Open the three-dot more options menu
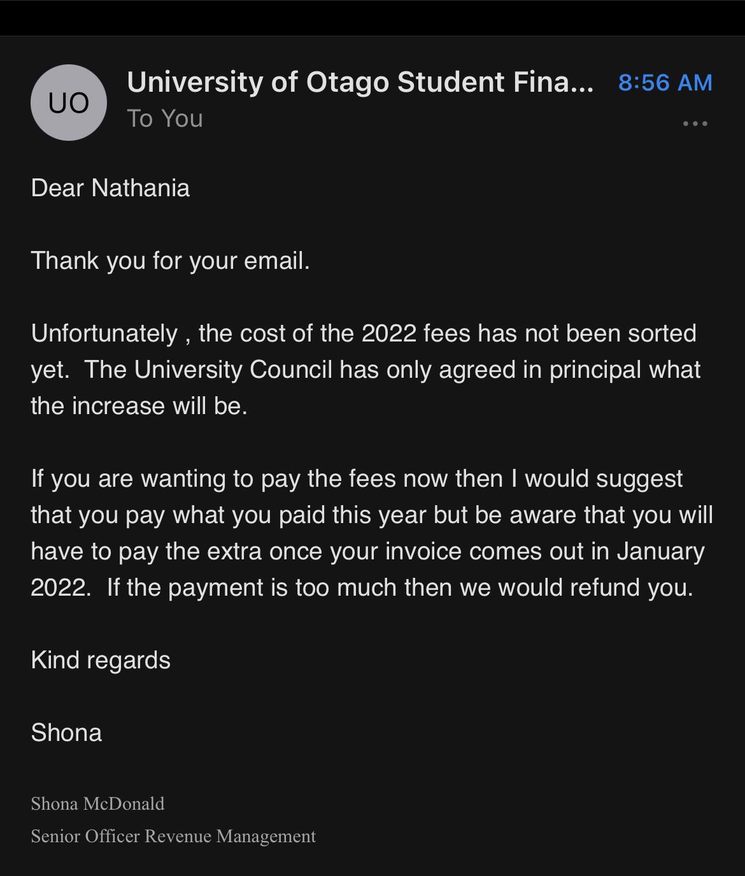 [x=695, y=124]
